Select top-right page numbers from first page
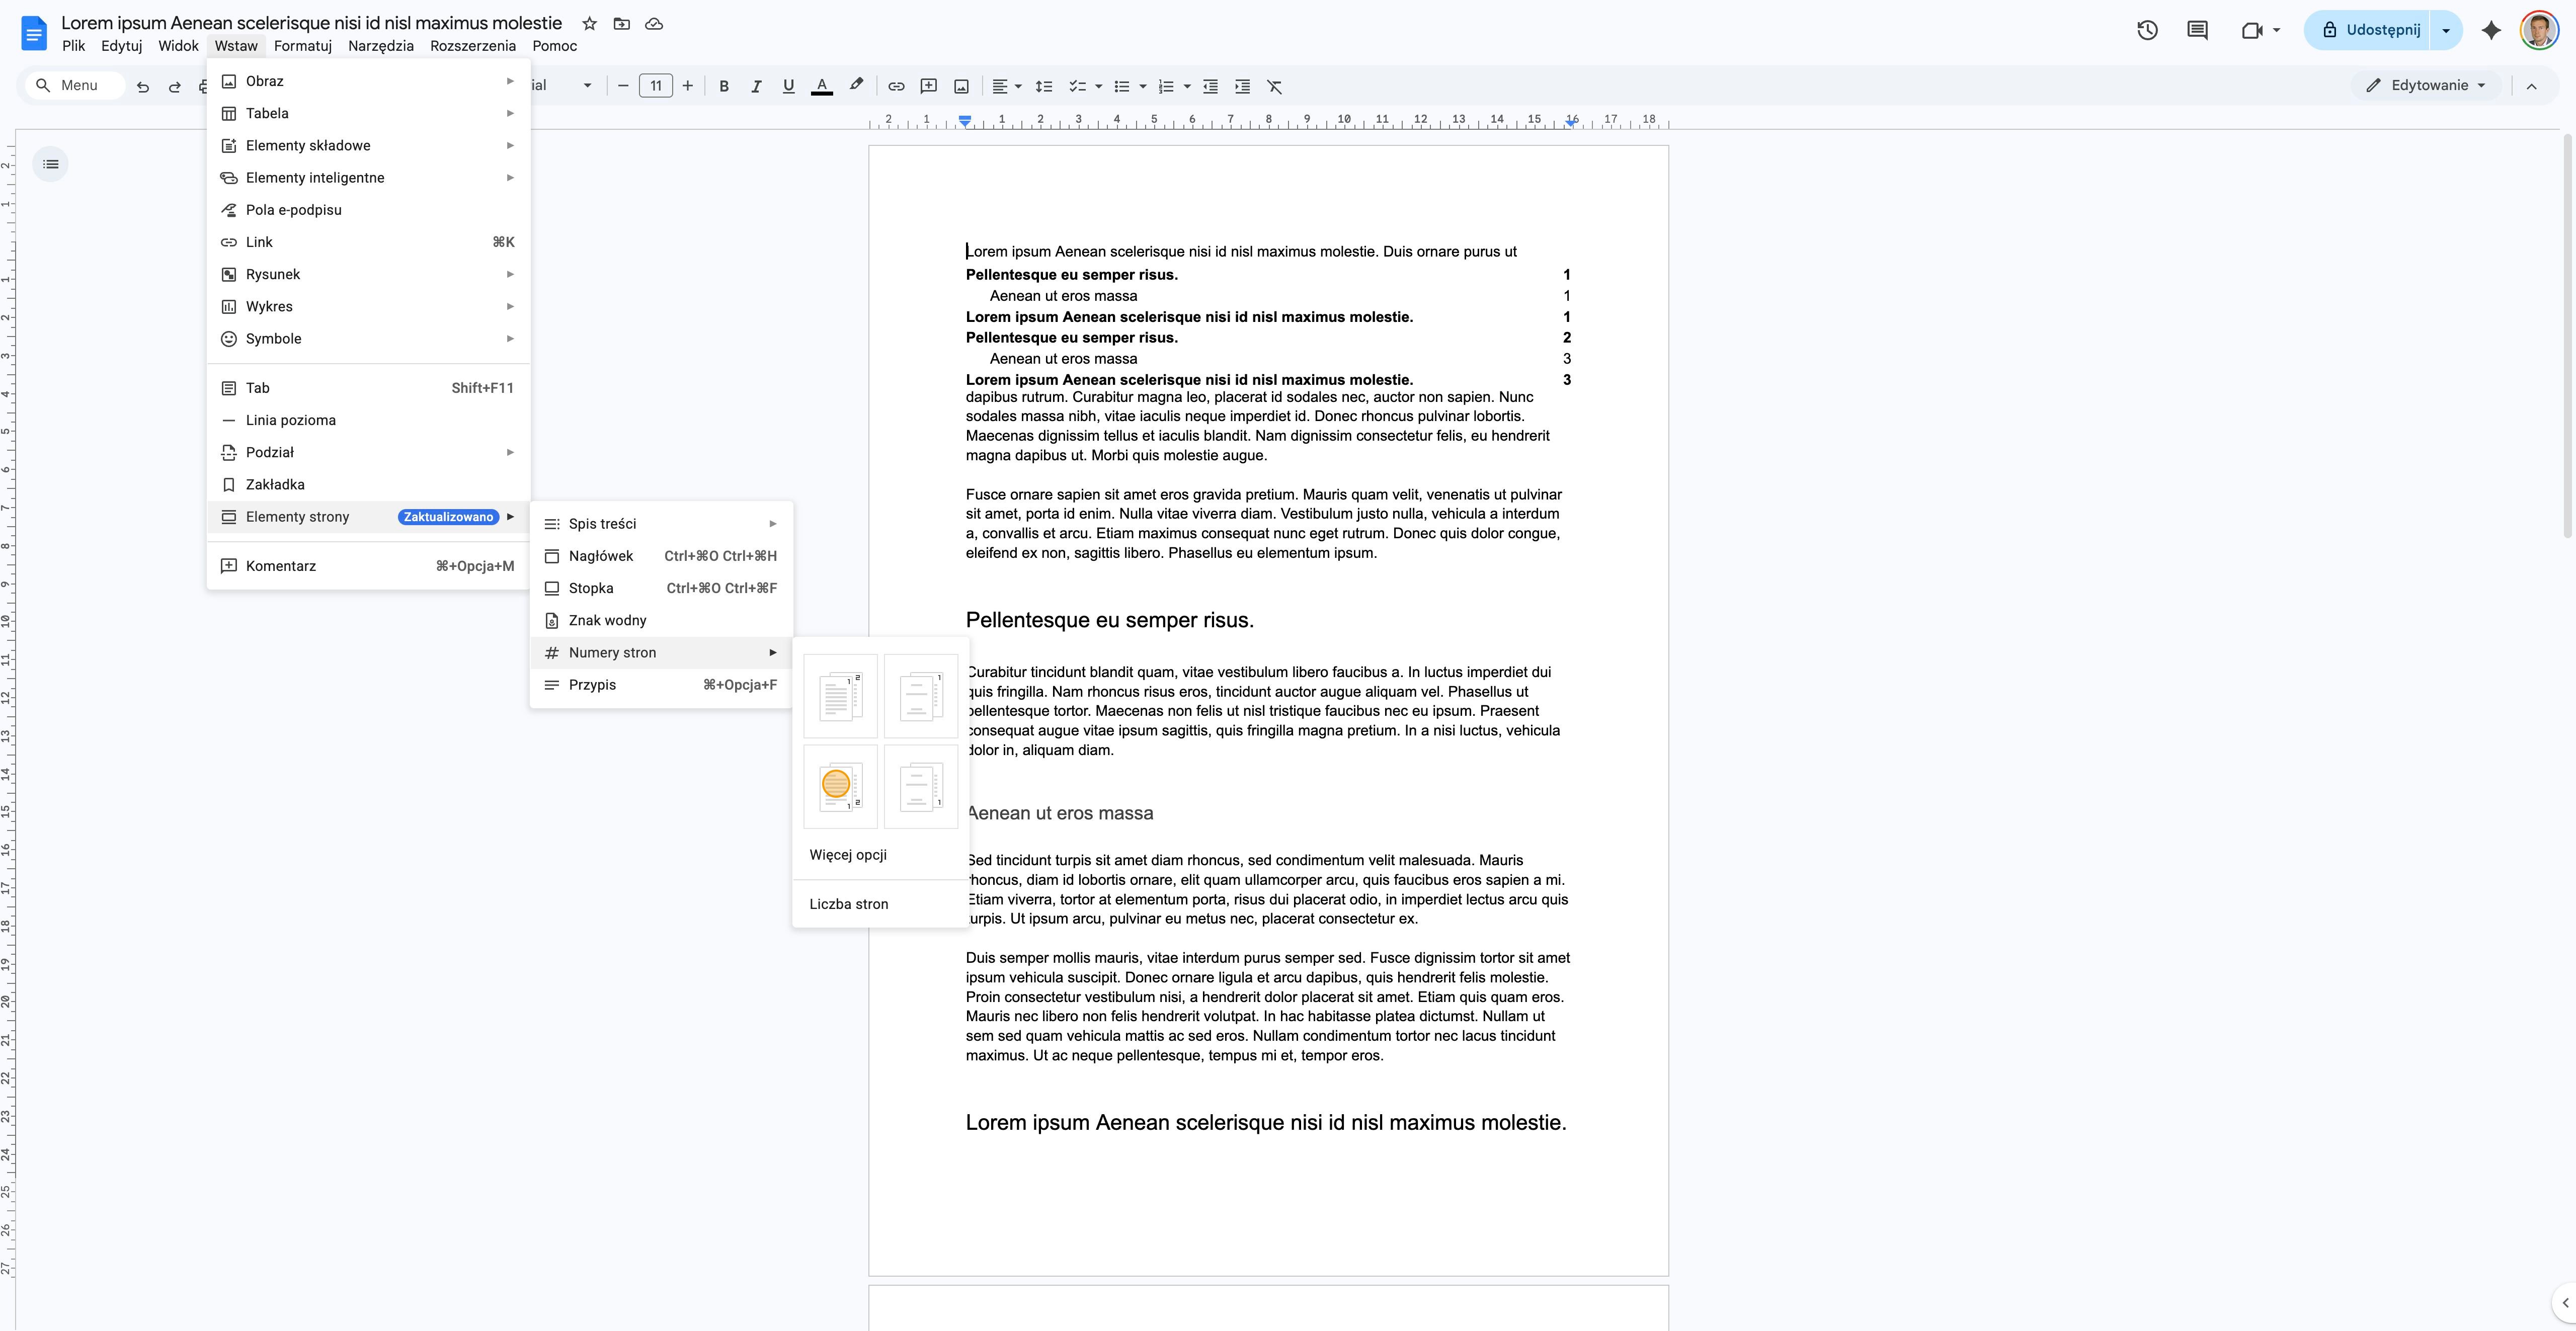This screenshot has width=2576, height=1331. point(840,697)
